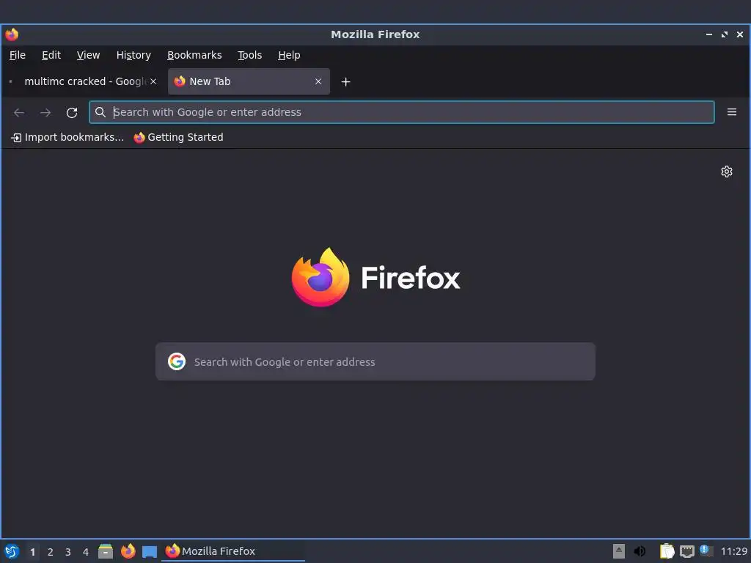Show desktop using blue taskbar icon
The height and width of the screenshot is (563, 751).
click(x=150, y=551)
